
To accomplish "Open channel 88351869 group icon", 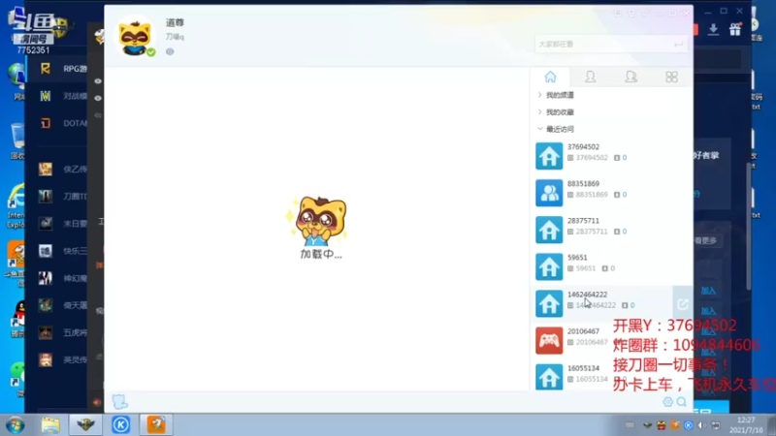I will point(549,193).
